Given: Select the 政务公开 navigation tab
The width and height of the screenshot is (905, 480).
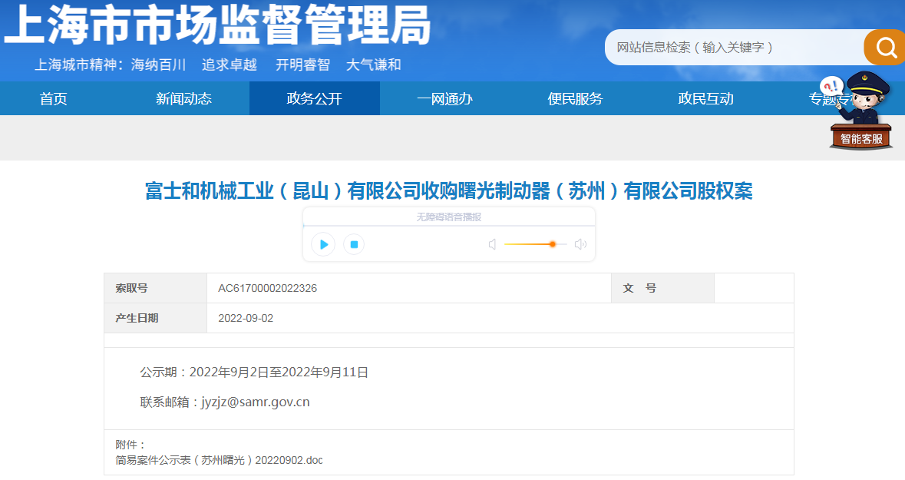Looking at the screenshot, I should click(x=315, y=99).
